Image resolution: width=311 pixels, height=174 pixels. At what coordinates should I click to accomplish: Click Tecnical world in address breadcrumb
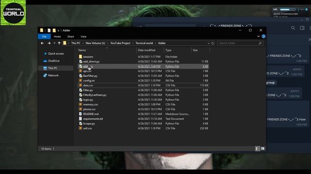pyautogui.click(x=144, y=43)
